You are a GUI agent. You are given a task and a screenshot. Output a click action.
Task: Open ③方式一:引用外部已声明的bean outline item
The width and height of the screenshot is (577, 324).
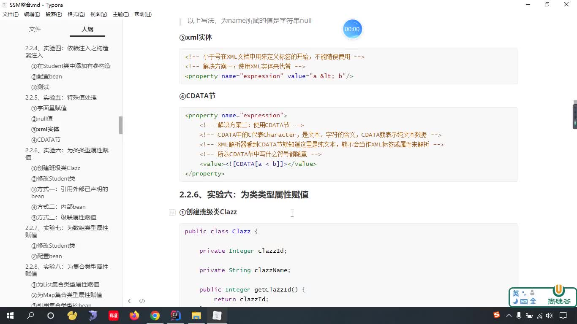click(x=70, y=192)
